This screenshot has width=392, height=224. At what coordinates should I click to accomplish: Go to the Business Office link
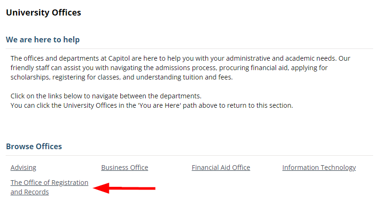click(x=125, y=168)
